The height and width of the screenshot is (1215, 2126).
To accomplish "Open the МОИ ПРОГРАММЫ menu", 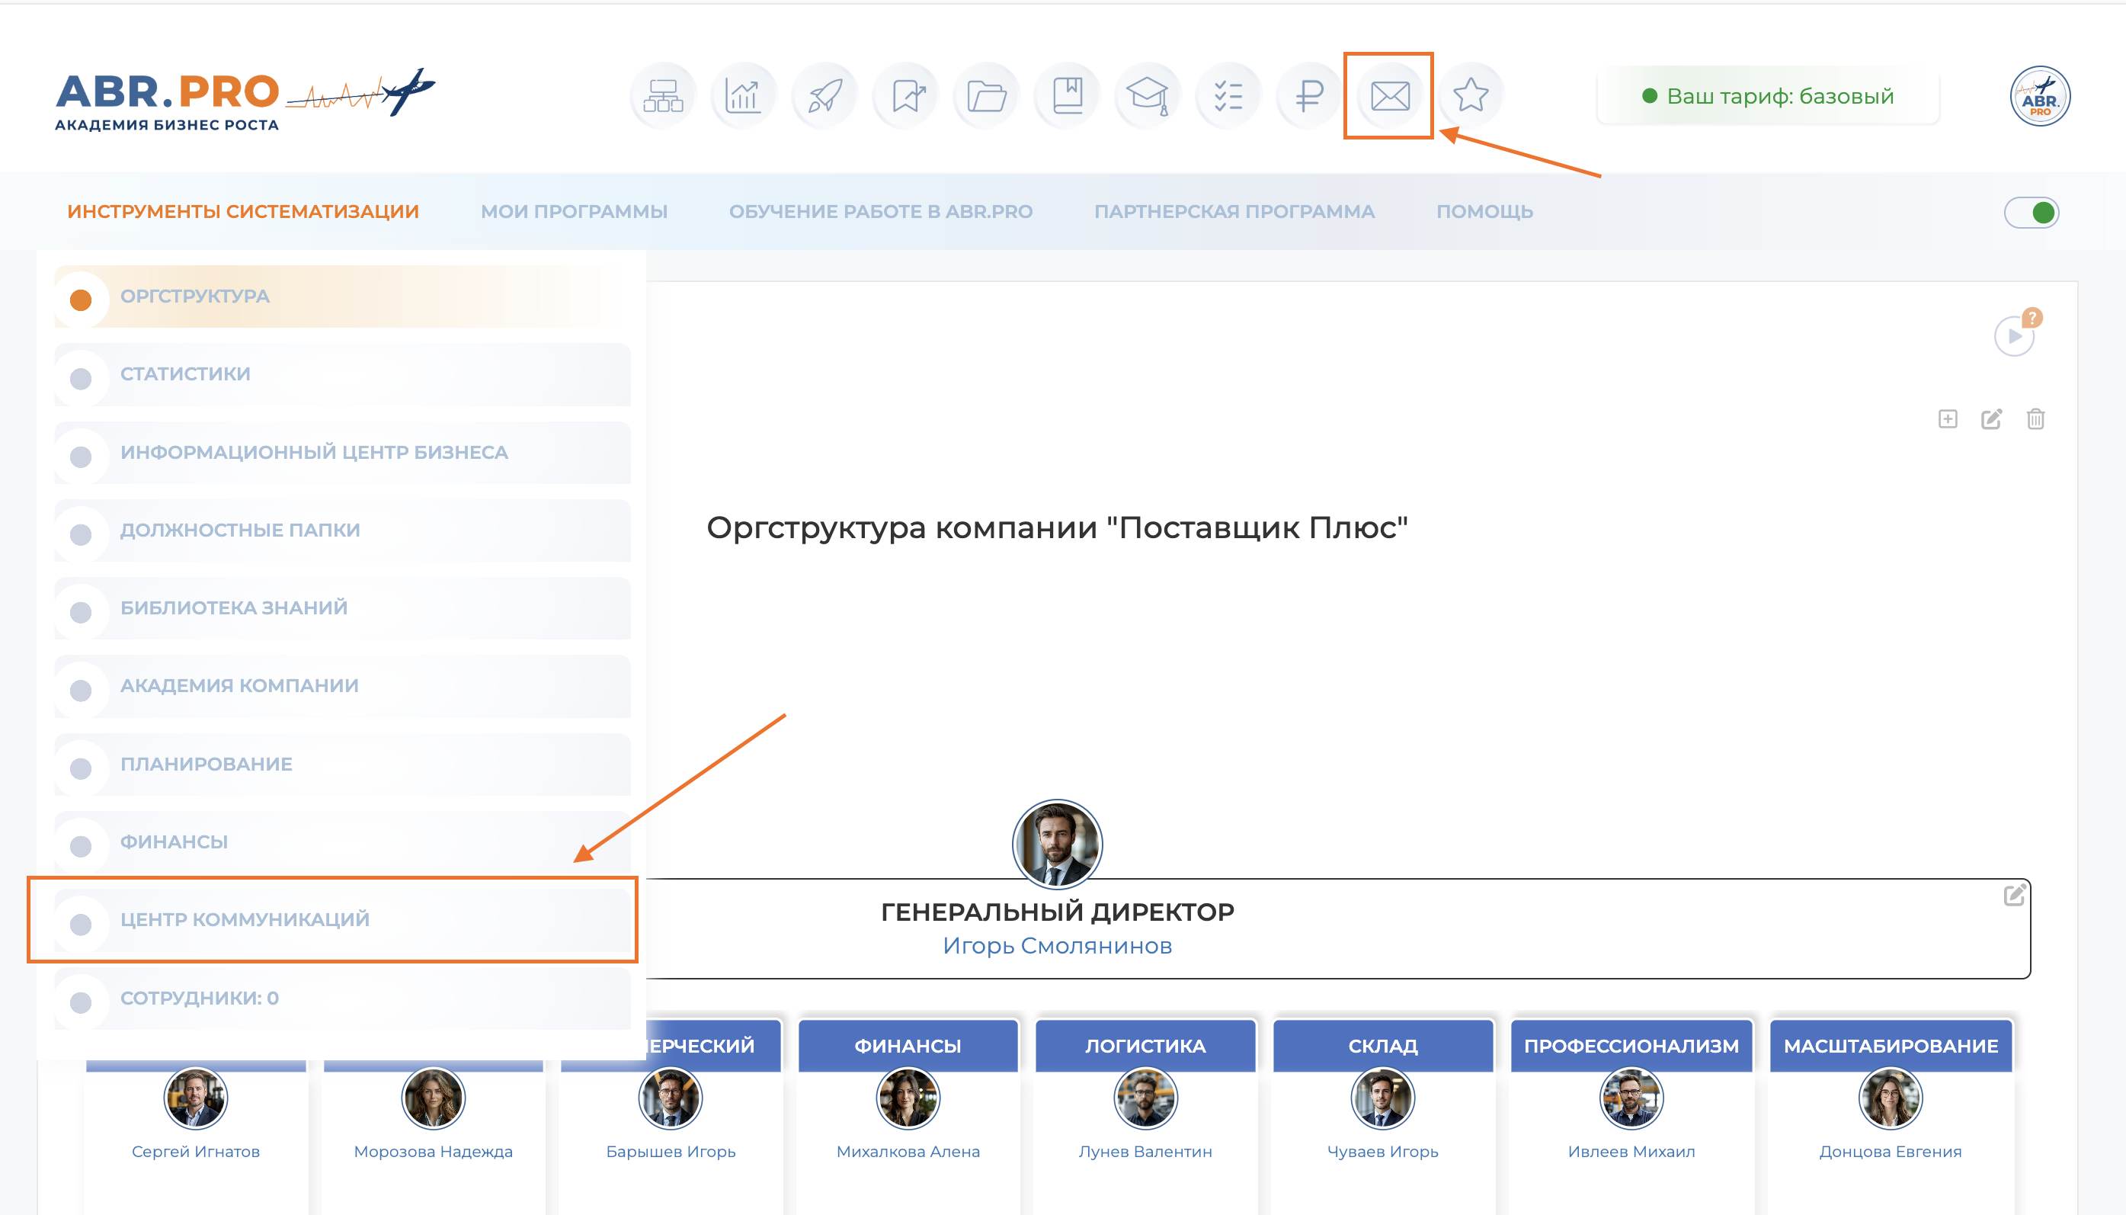I will [575, 211].
